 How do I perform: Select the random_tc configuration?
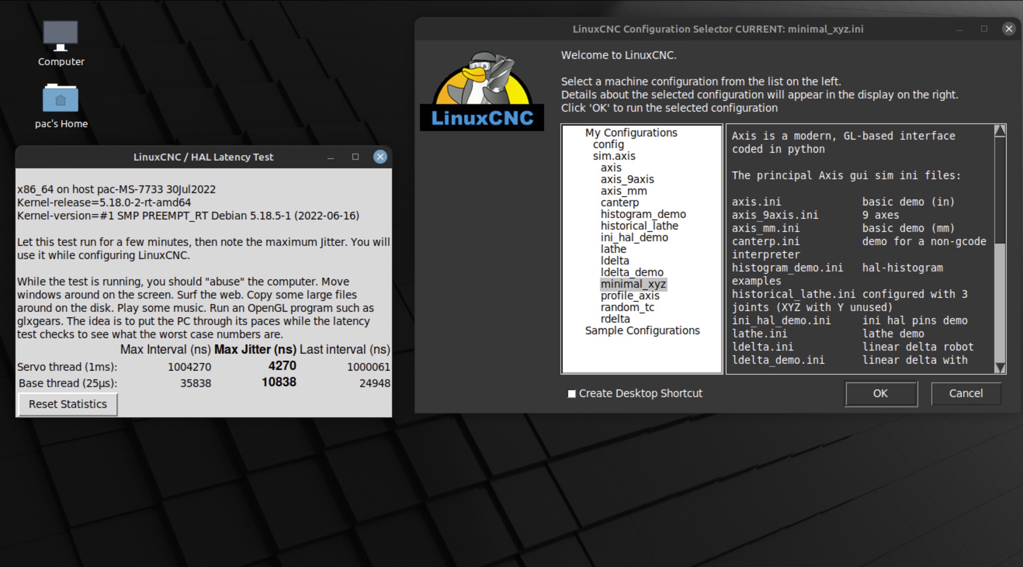coord(627,307)
